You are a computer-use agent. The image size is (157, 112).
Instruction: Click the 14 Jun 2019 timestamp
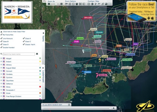[x=52, y=105]
